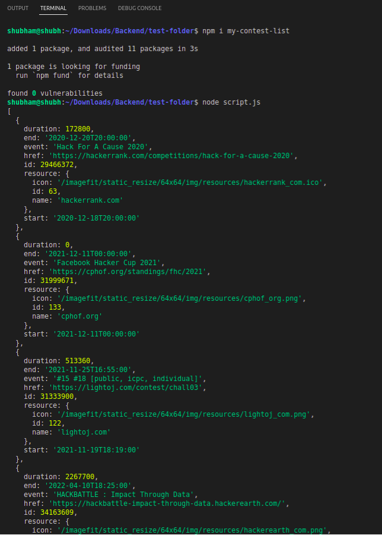Click resource id value 63
This screenshot has height=535, width=382.
click(53, 191)
